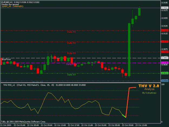Viewport: 169px width, 127px height.
Task: Select the blue 0.8994 price tag
Action: point(165,81)
